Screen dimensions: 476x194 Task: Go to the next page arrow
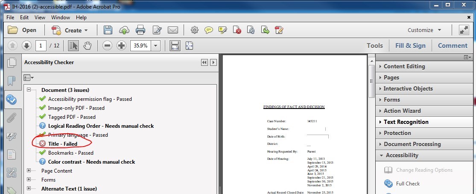[x=26, y=45]
